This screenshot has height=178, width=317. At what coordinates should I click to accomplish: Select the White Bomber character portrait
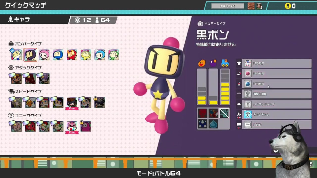point(17,54)
